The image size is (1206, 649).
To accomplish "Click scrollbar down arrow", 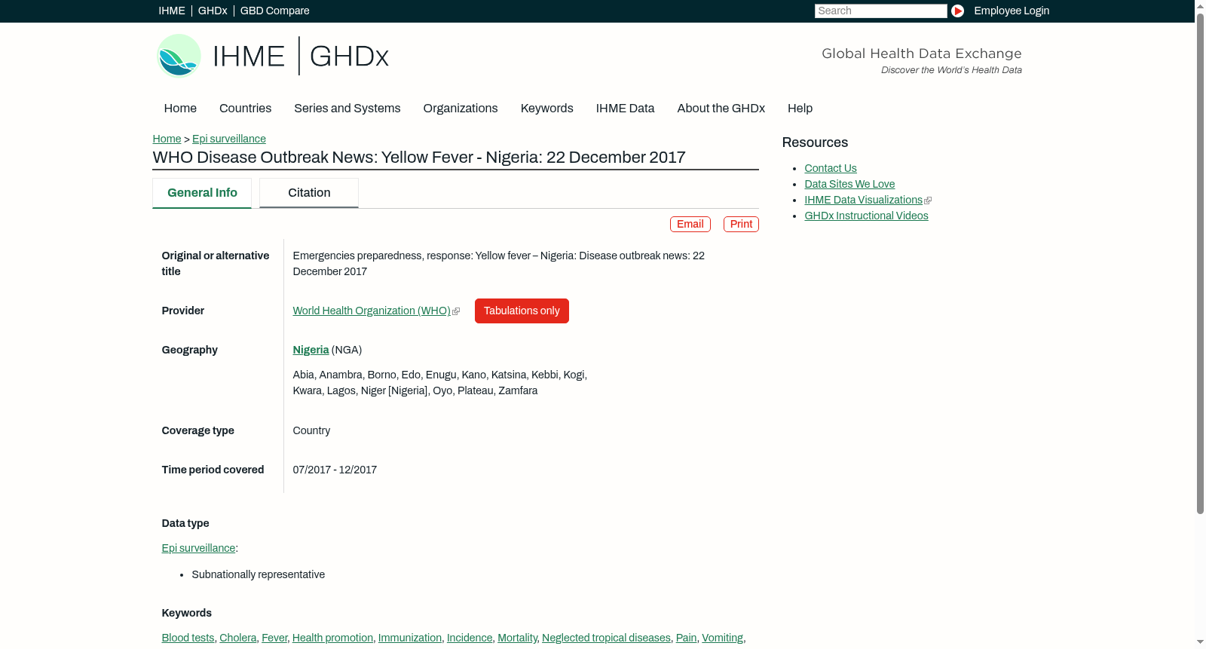I will (1200, 642).
